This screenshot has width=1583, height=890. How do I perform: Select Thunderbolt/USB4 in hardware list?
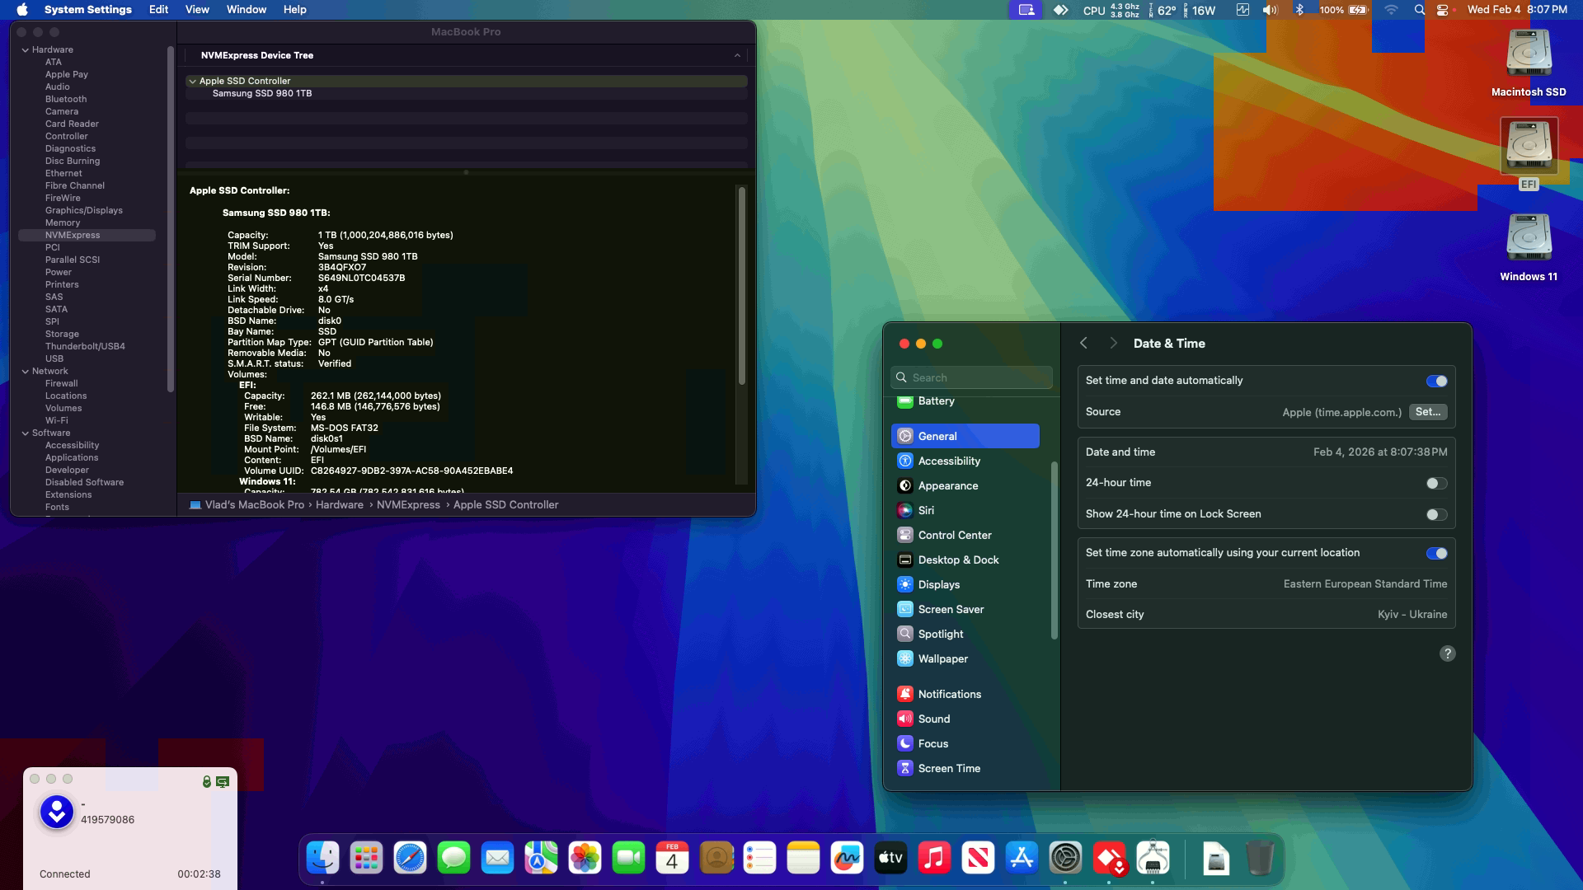(x=85, y=347)
